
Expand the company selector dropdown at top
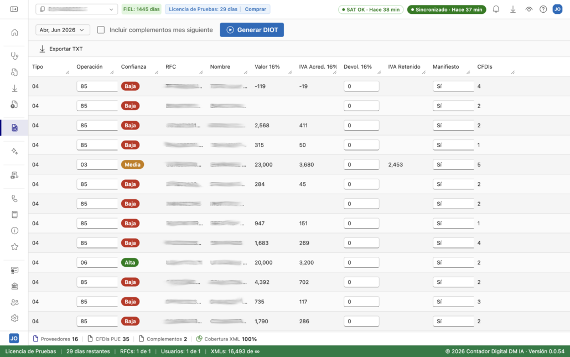77,9
